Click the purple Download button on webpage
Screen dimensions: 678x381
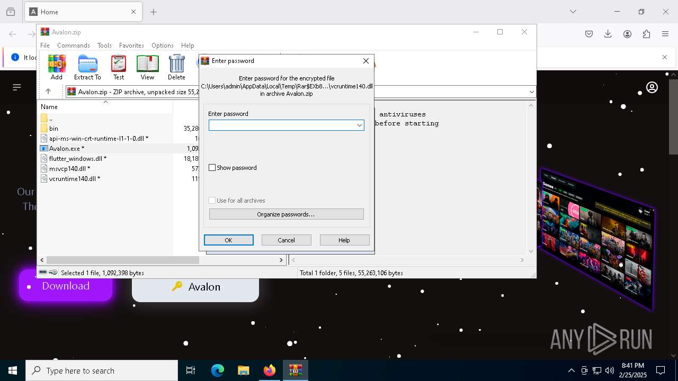tap(66, 286)
